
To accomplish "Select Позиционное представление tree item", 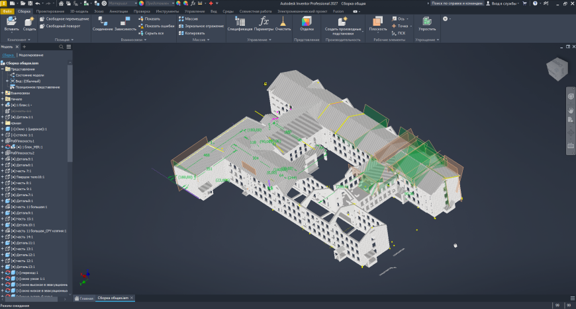I will pyautogui.click(x=34, y=87).
